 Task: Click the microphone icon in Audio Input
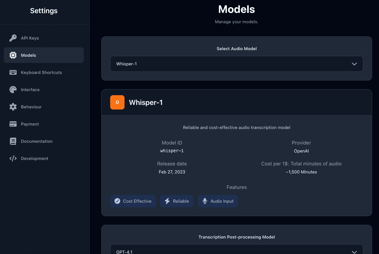(205, 201)
